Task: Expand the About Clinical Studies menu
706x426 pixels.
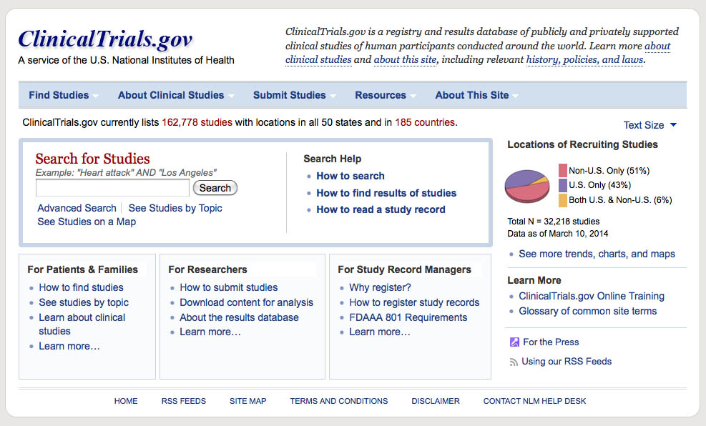Action: coord(175,95)
